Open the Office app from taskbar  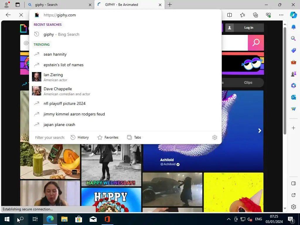[107, 219]
